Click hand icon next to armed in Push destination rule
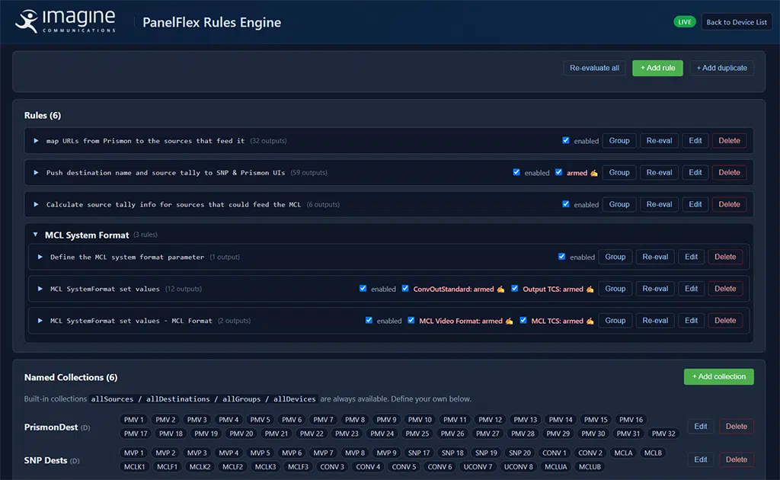The image size is (780, 480). (x=594, y=173)
